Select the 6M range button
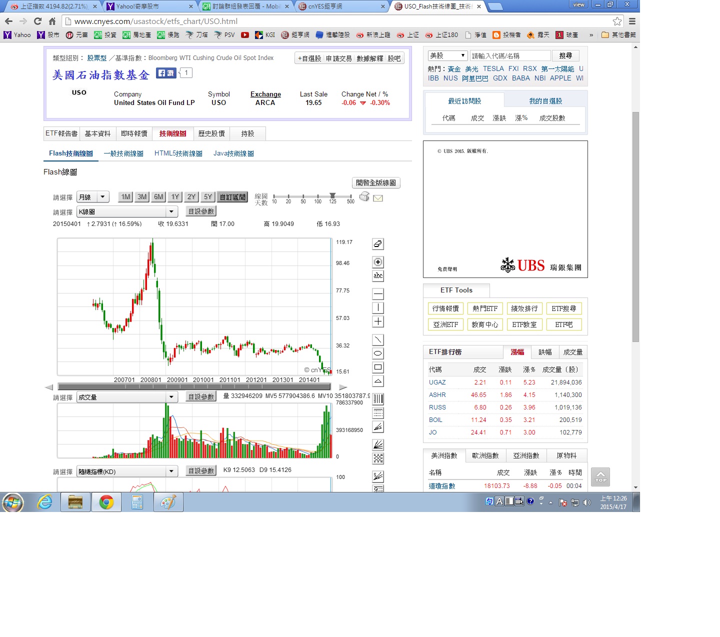The height and width of the screenshot is (637, 720). pyautogui.click(x=158, y=197)
